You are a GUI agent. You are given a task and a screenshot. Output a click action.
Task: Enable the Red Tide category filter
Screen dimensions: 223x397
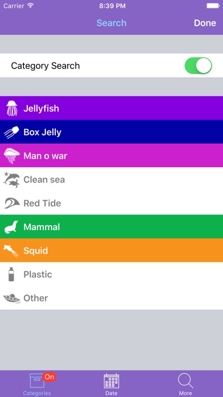(111, 203)
